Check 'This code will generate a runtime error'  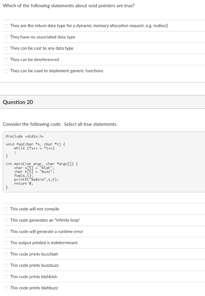click(x=6, y=232)
